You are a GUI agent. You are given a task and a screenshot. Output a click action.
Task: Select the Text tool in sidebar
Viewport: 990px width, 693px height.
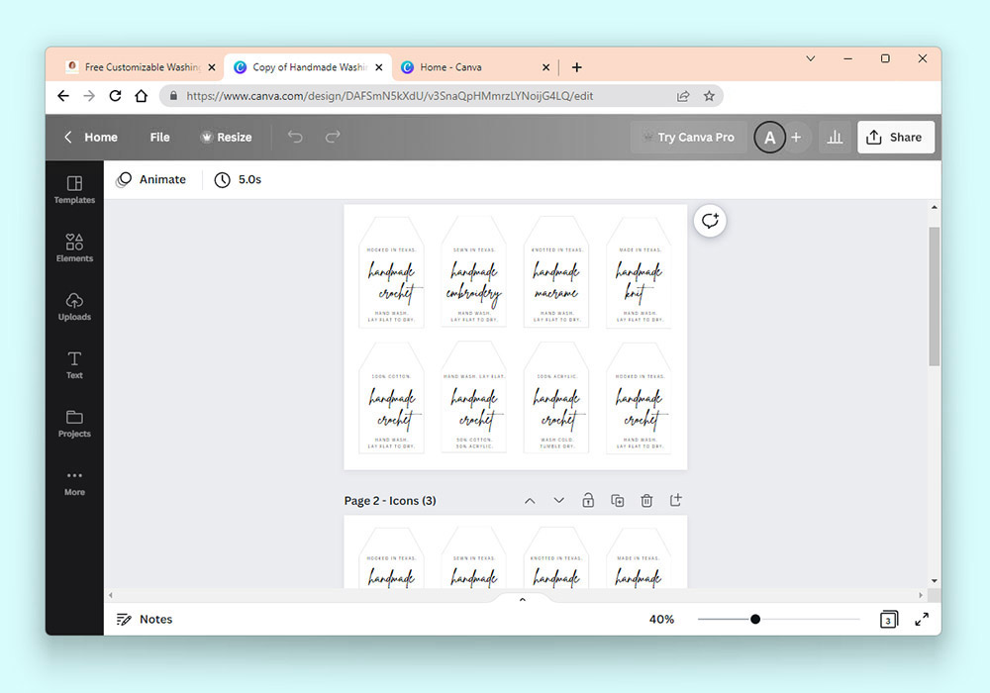tap(74, 365)
